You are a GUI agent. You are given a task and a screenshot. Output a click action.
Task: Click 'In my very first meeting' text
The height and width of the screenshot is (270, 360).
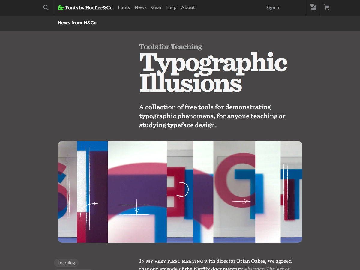171,261
